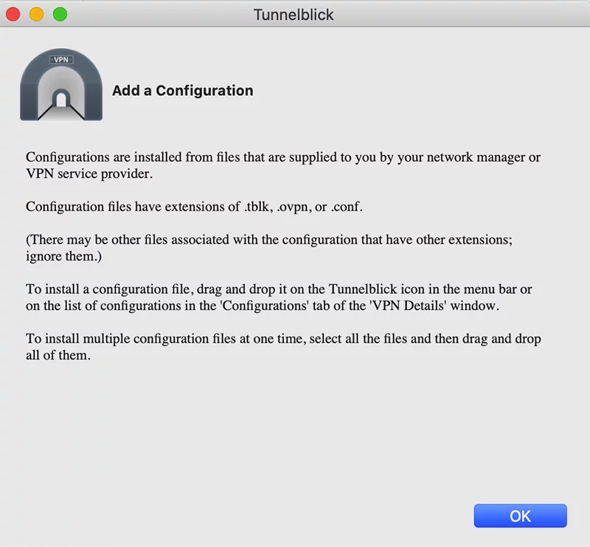Click the small inner tunnel opening in the icon
The width and height of the screenshot is (590, 547).
[61, 99]
